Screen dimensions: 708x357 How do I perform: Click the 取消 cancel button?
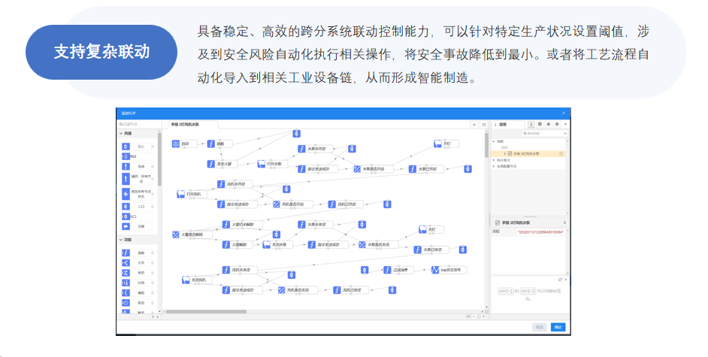[539, 327]
